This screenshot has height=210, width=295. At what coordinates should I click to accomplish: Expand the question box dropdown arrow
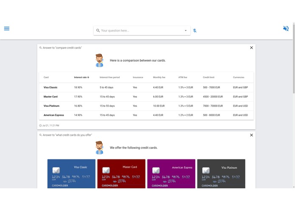(x=185, y=31)
